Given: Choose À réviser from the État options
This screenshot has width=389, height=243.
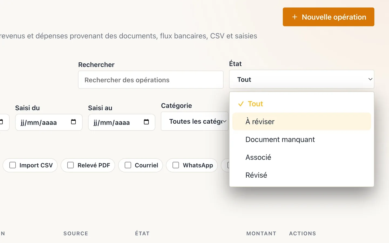Looking at the screenshot, I should tap(301, 122).
